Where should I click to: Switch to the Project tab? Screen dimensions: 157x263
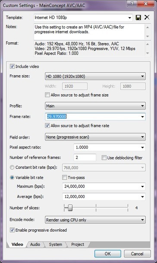pos(78,244)
